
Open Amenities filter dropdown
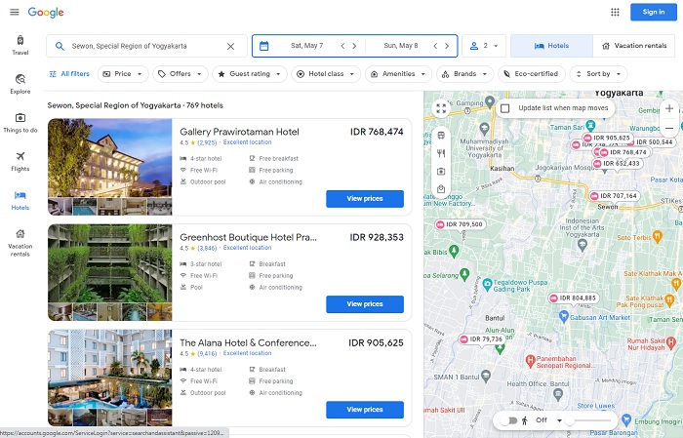[398, 74]
